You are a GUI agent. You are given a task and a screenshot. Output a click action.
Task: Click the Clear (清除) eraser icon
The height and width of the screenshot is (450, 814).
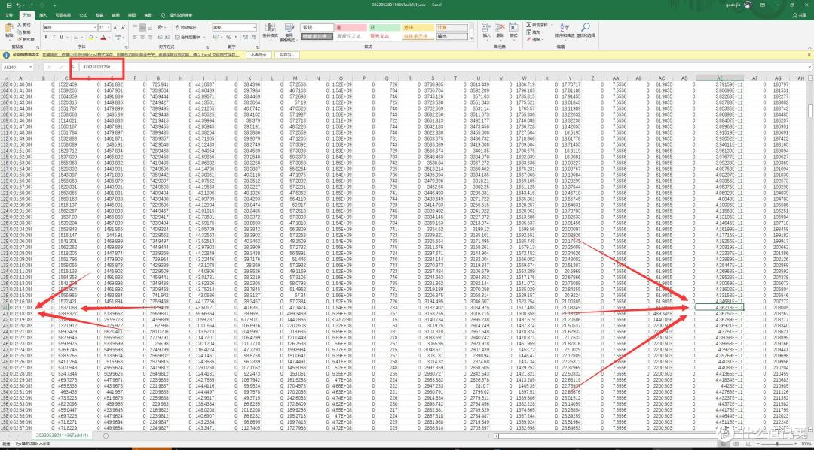(x=528, y=39)
